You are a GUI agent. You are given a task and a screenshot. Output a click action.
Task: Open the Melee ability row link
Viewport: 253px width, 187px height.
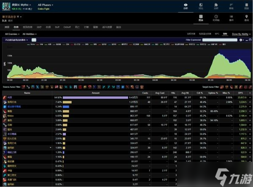11,115
